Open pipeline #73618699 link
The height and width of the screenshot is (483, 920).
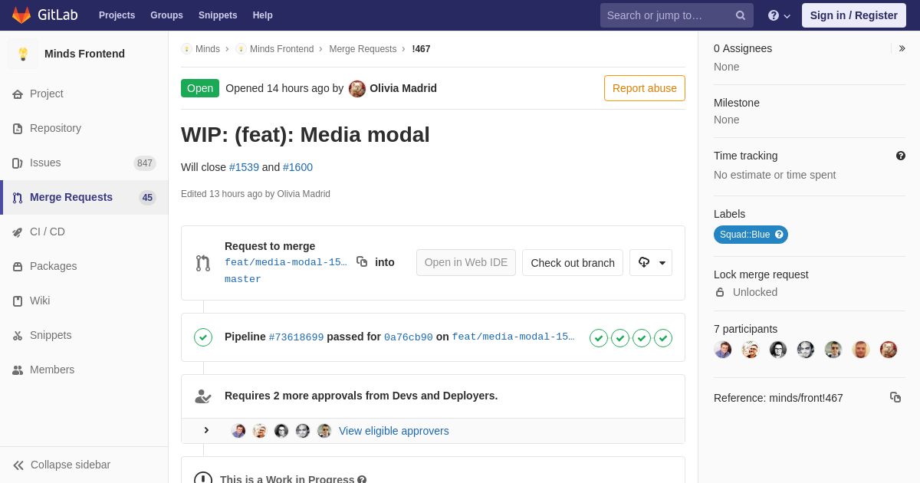(x=296, y=337)
